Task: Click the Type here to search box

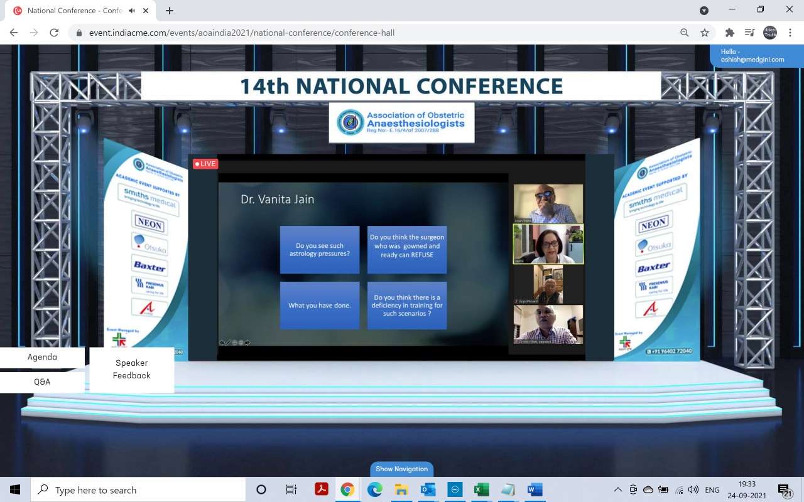Action: (x=138, y=489)
